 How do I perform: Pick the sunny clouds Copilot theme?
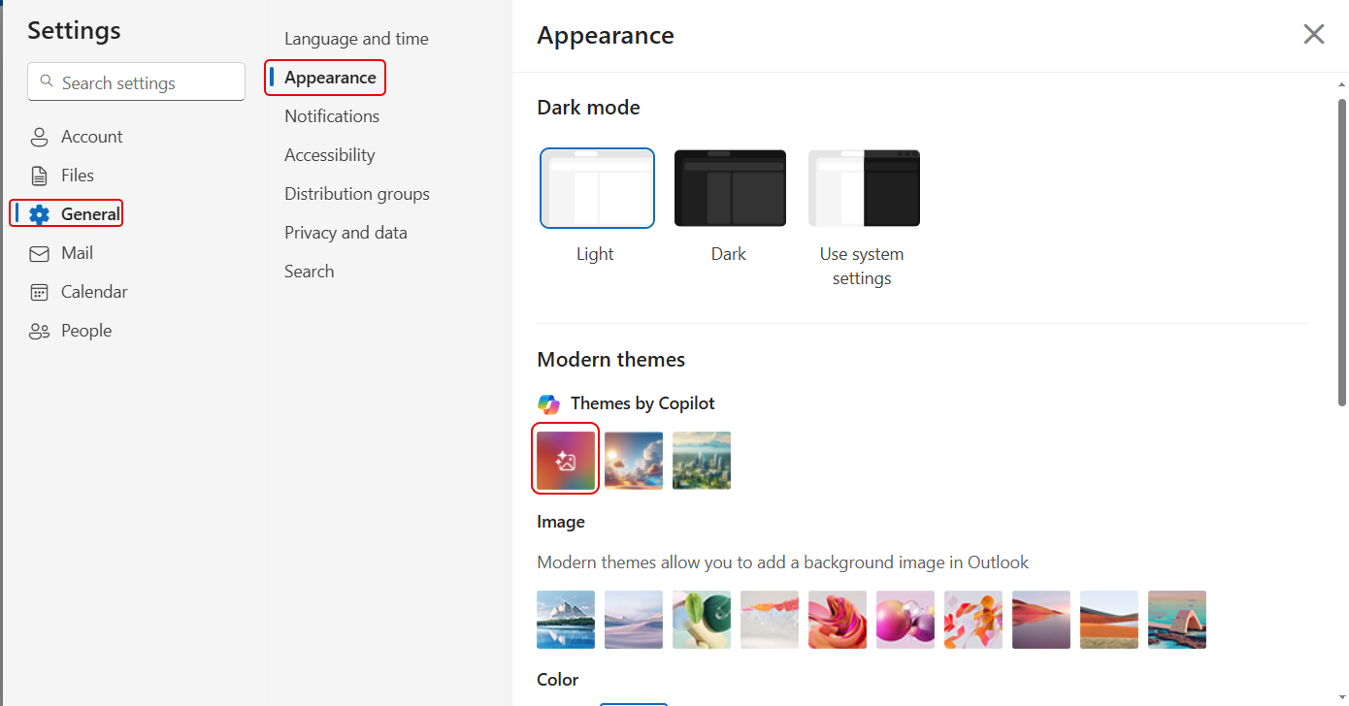(x=634, y=461)
